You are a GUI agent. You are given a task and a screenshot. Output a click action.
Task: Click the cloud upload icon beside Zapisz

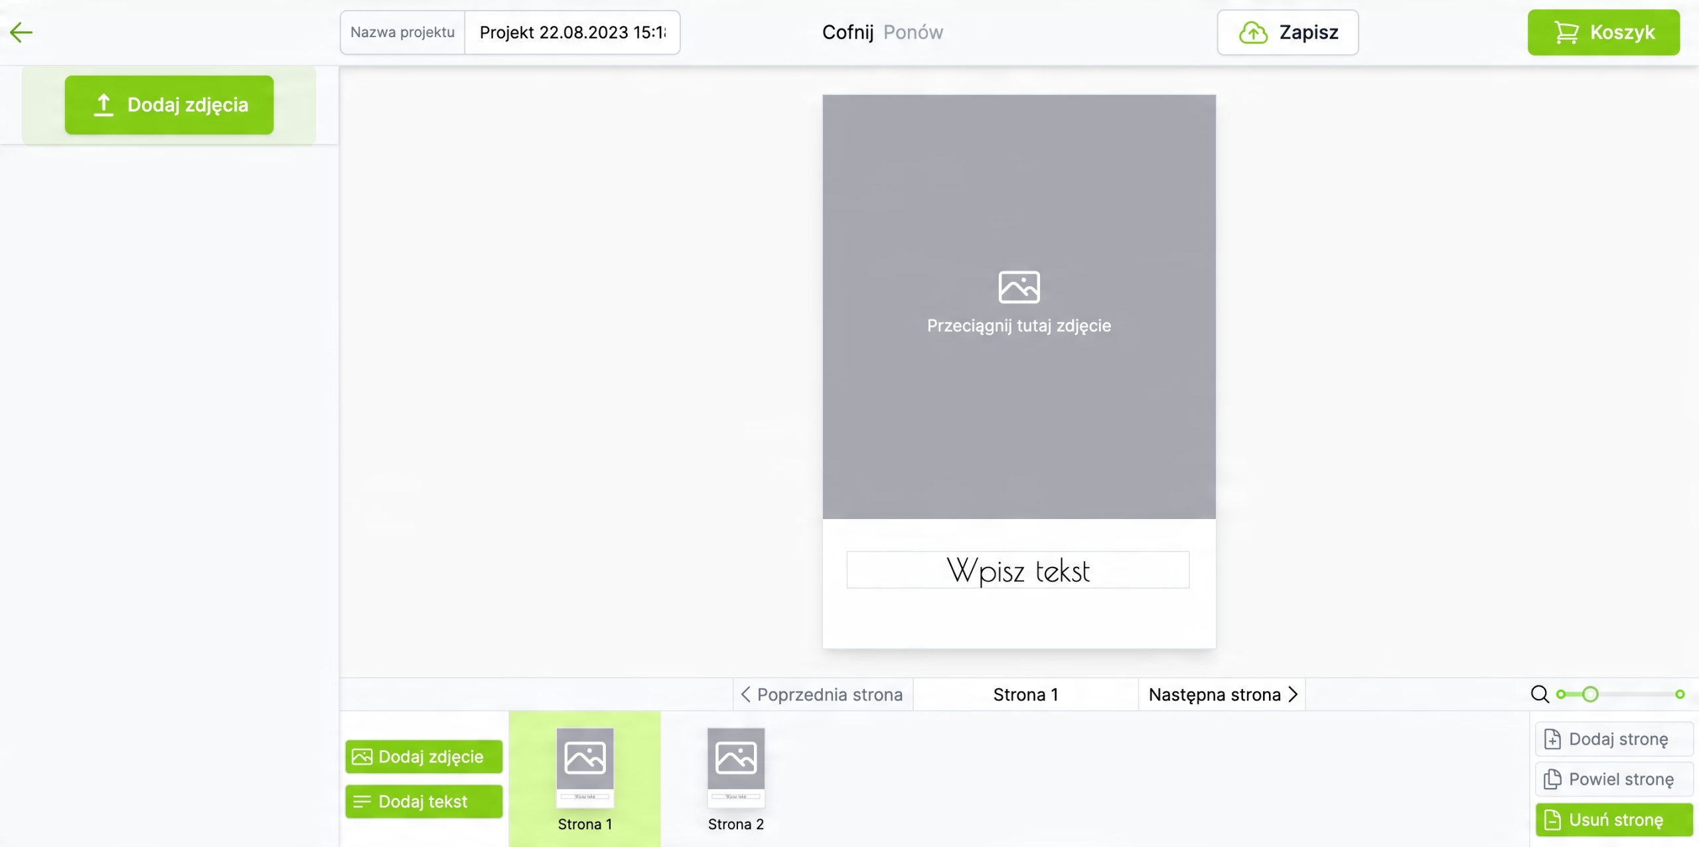point(1253,33)
